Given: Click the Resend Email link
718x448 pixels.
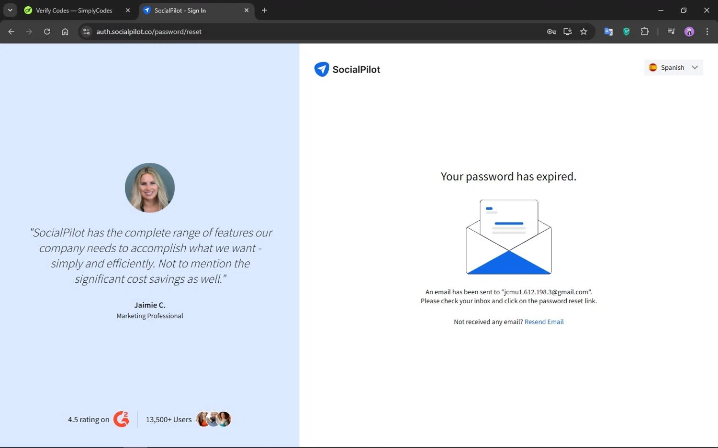Looking at the screenshot, I should [544, 322].
